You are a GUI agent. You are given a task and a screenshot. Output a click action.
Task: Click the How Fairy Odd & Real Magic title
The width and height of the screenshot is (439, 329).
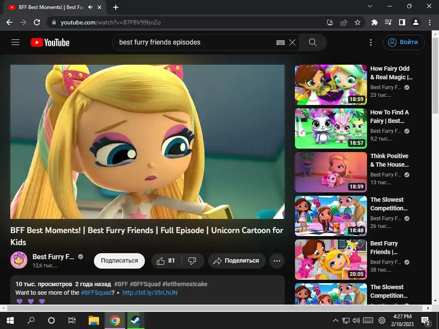coord(391,73)
